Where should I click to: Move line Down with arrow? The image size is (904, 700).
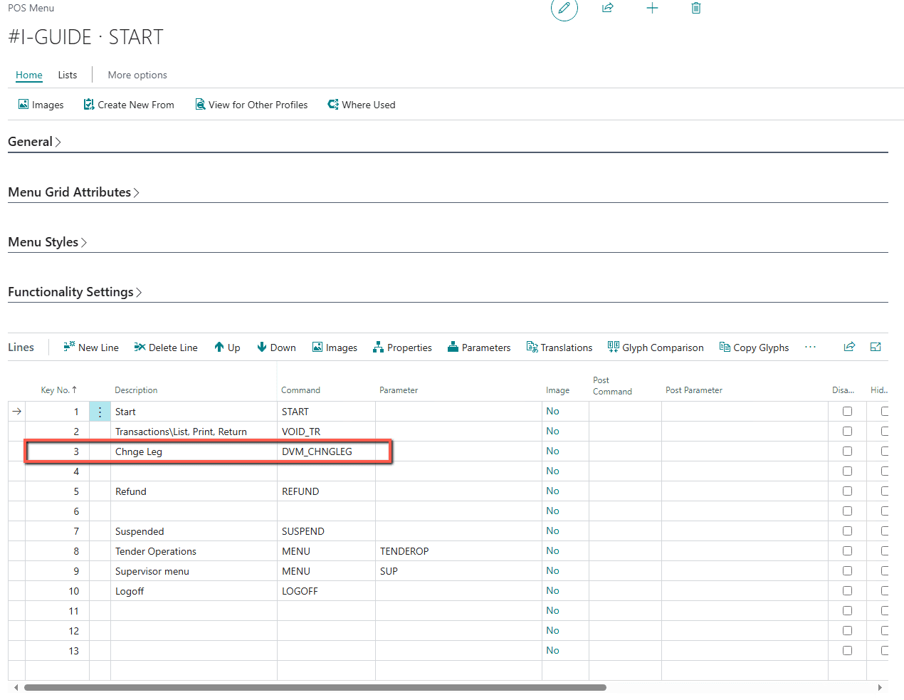coord(276,348)
